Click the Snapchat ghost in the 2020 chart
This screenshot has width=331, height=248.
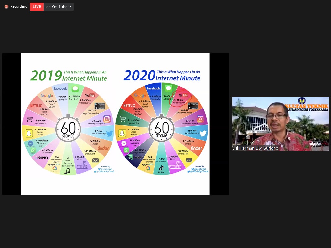point(122,133)
